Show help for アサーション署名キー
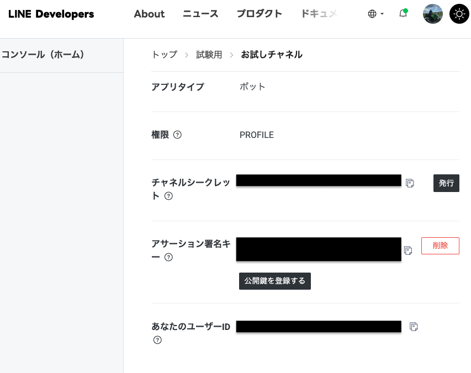 168,257
